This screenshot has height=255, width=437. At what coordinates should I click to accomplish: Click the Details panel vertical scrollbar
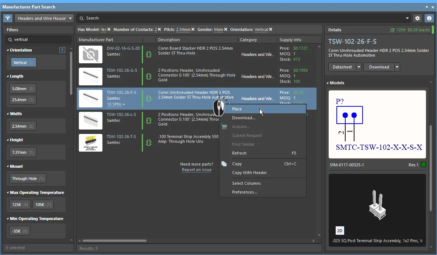pos(431,169)
